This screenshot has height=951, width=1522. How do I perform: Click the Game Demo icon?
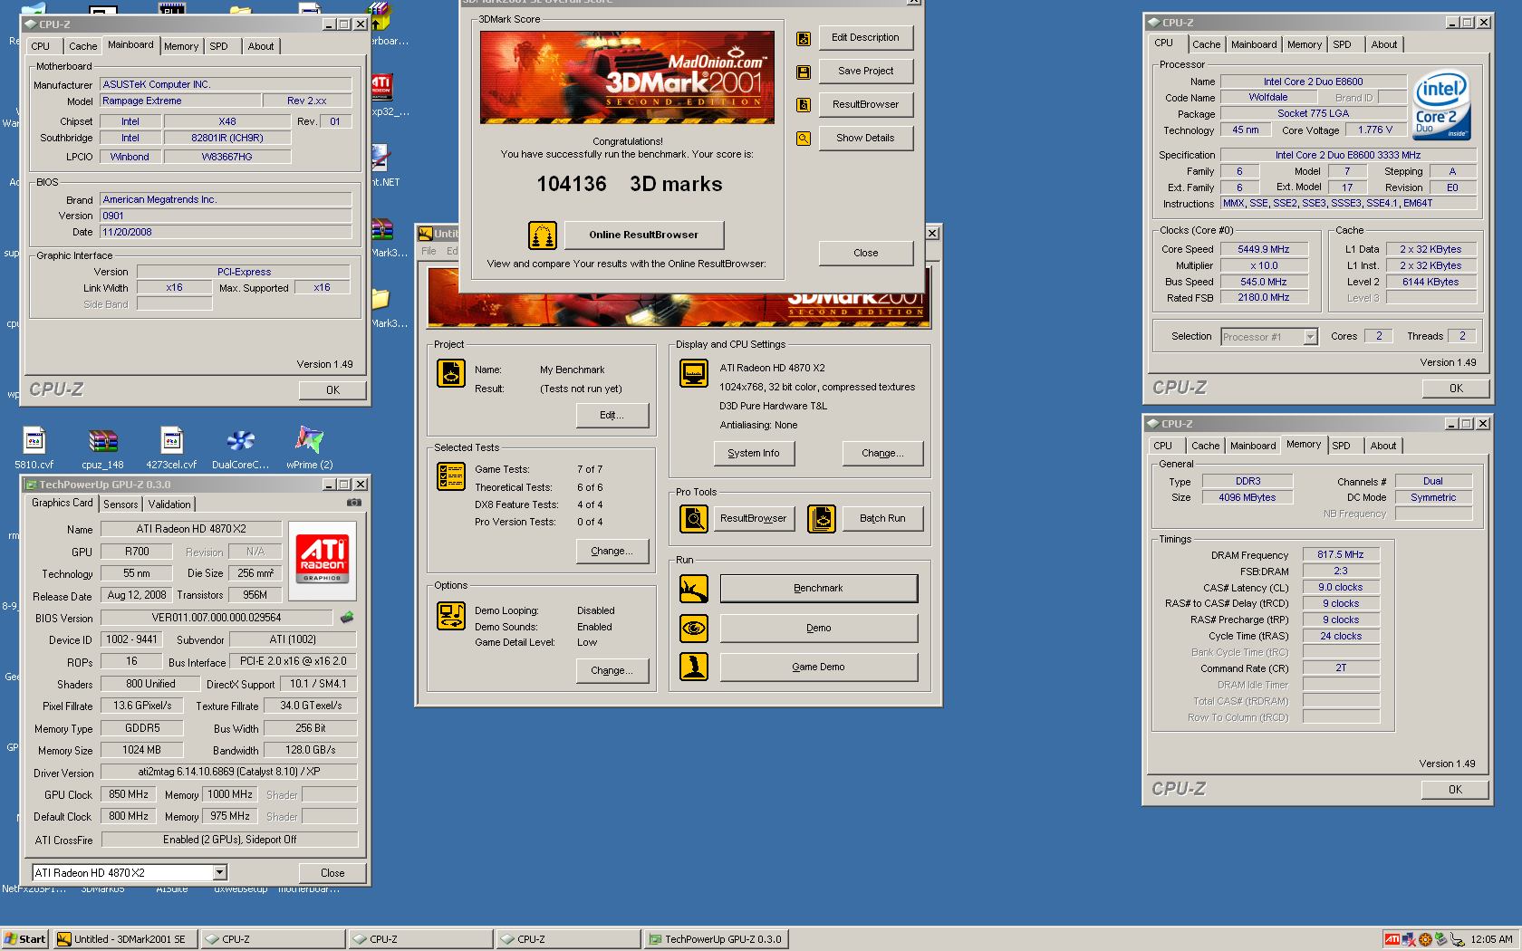tap(694, 667)
